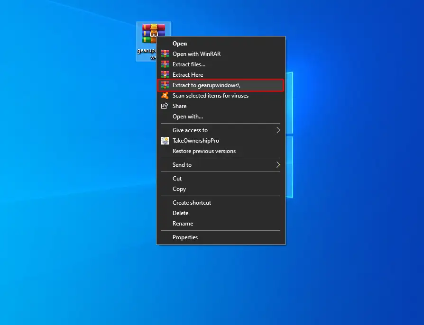Click the share arrow icon beside Share
This screenshot has width=424, height=325.
tap(165, 106)
